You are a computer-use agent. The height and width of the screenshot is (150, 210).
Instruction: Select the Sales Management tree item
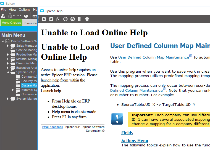pyautogui.click(x=27, y=46)
